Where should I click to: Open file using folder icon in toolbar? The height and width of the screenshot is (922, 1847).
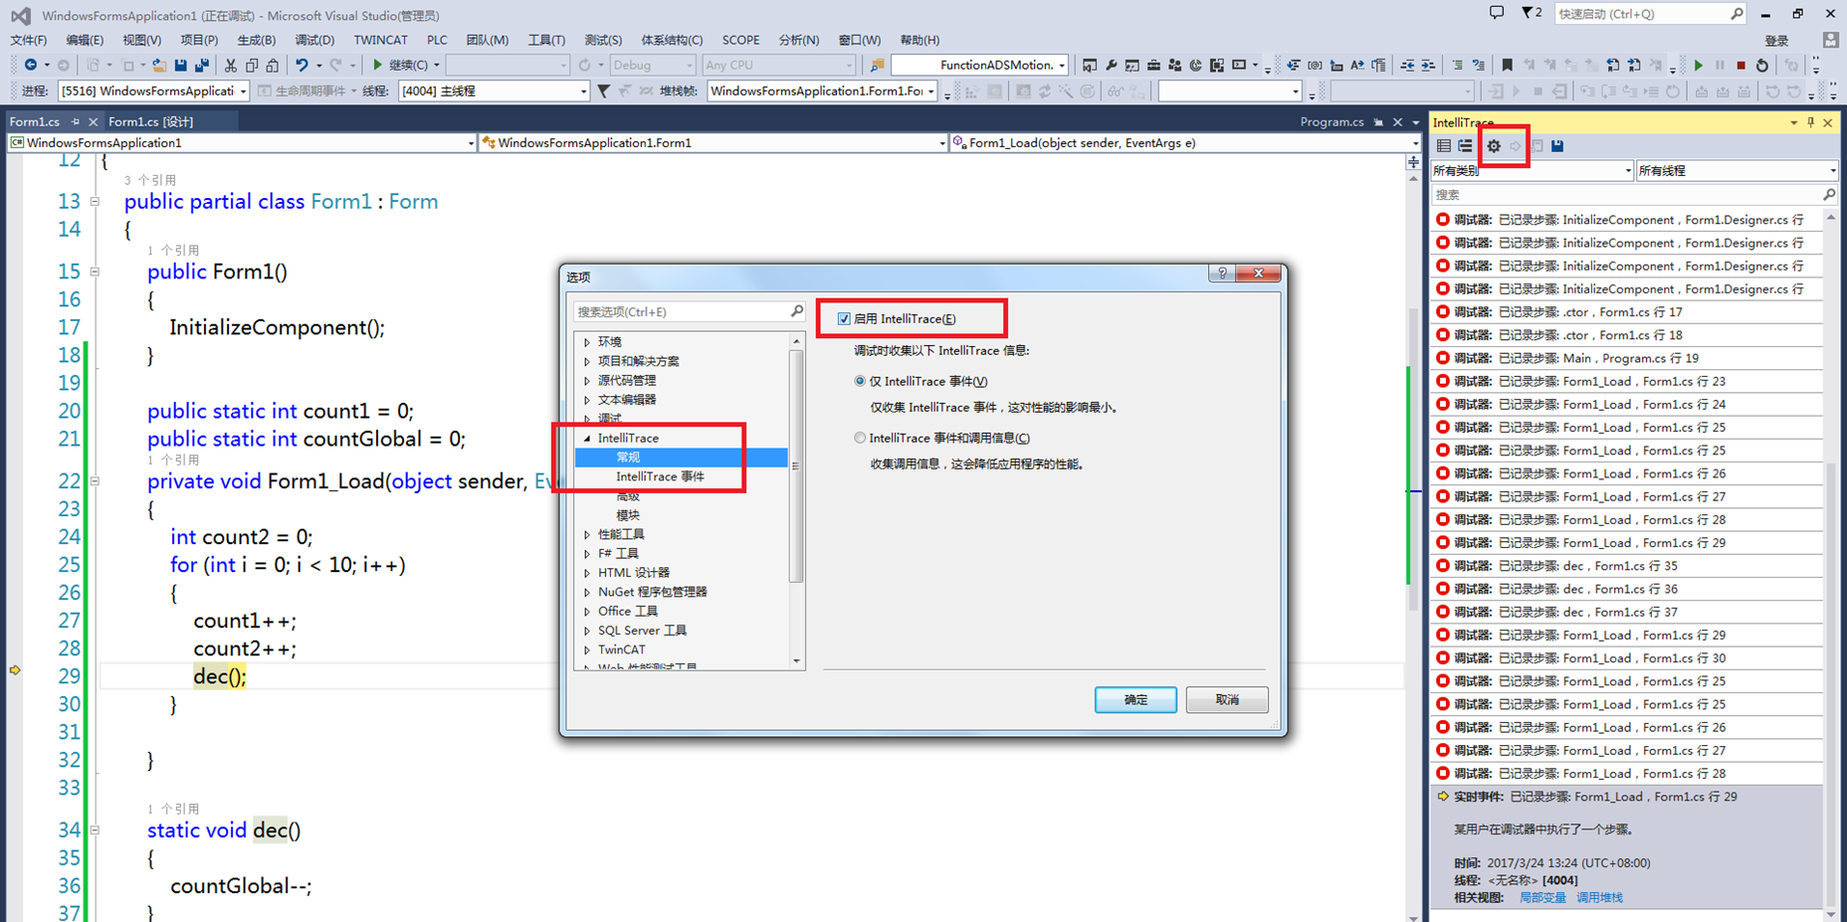(159, 66)
